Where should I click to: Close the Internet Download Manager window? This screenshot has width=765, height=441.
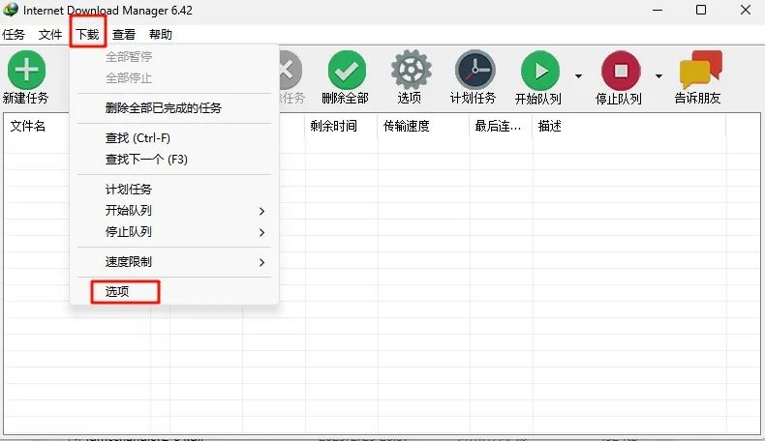(x=745, y=10)
